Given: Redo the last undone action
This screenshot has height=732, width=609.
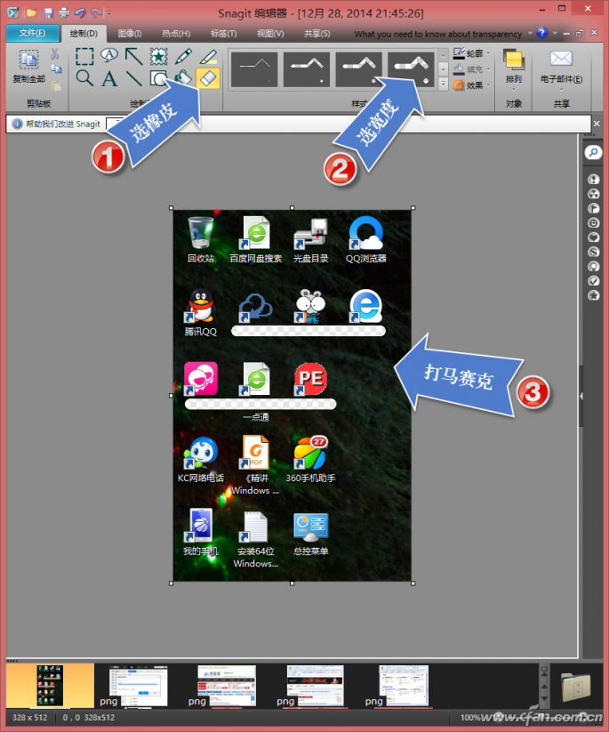Looking at the screenshot, I should coord(97,12).
